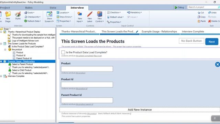Select the Select a Child Product item
This screenshot has height=124, width=220.
pos(22,70)
